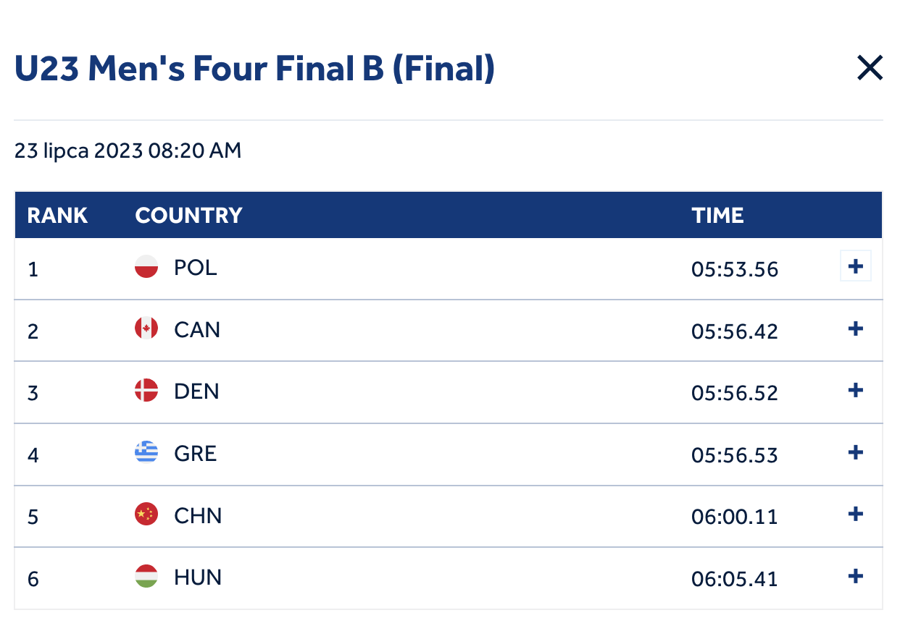
Task: Click the POL country label
Action: (x=196, y=268)
